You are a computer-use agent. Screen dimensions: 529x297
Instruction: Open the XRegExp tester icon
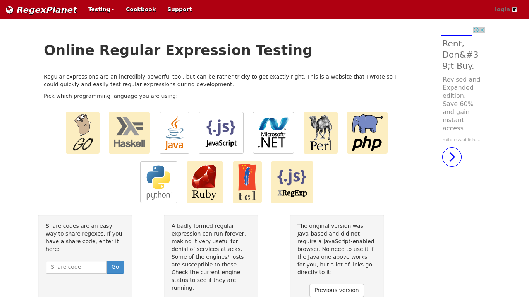coord(292,182)
